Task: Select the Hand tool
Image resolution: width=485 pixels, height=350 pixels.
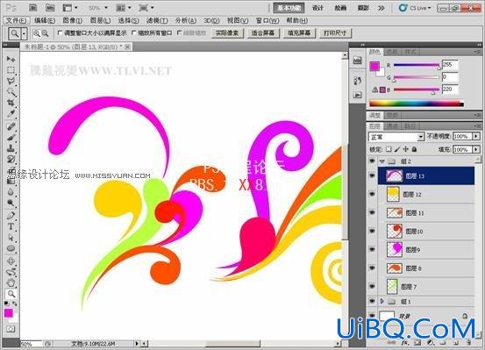Action: point(11,282)
